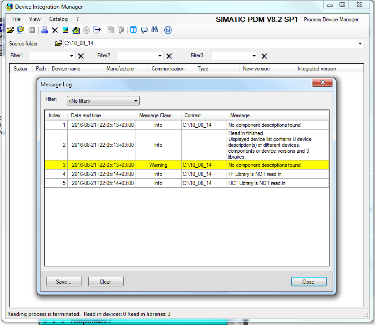Screen dimensions: 375x325
Task: Click the index 3 cell in yellow row
Action: coord(56,165)
